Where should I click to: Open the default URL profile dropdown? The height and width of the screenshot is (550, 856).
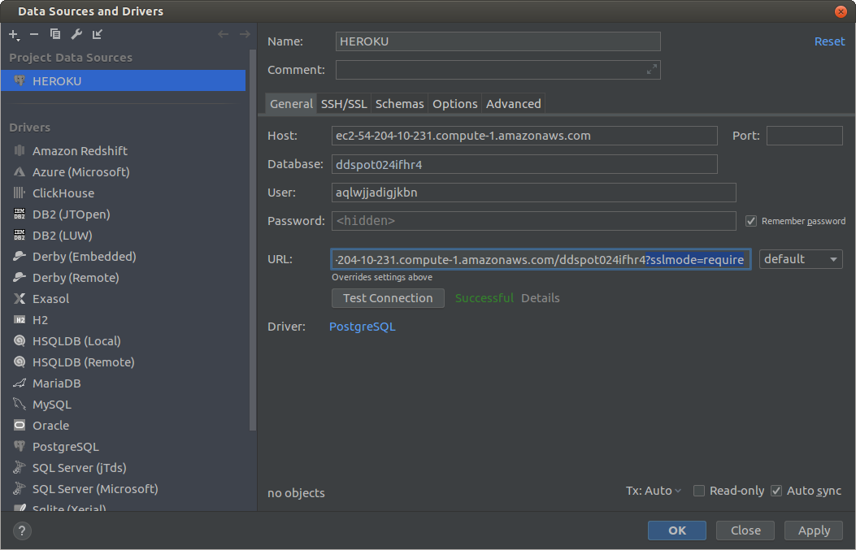[801, 258]
